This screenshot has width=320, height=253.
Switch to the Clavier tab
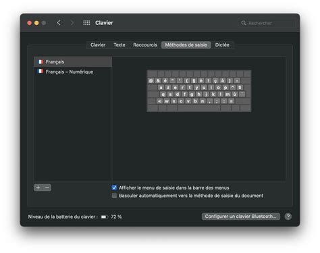[98, 45]
